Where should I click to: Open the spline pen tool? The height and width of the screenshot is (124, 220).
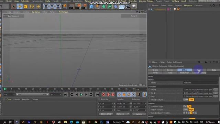pyautogui.click(x=98, y=7)
